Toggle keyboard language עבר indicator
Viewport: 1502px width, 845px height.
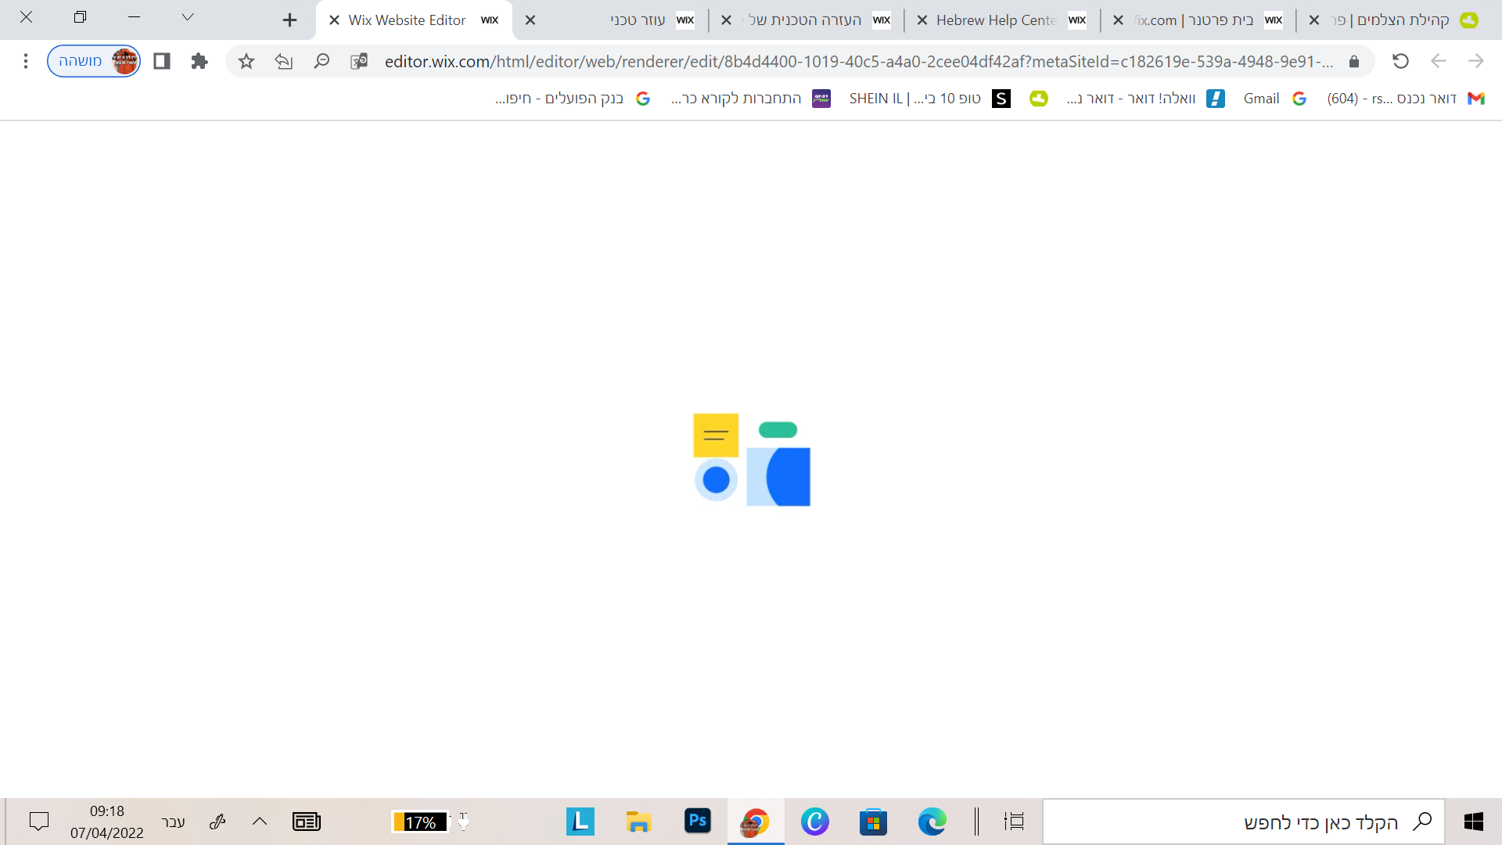point(173,822)
